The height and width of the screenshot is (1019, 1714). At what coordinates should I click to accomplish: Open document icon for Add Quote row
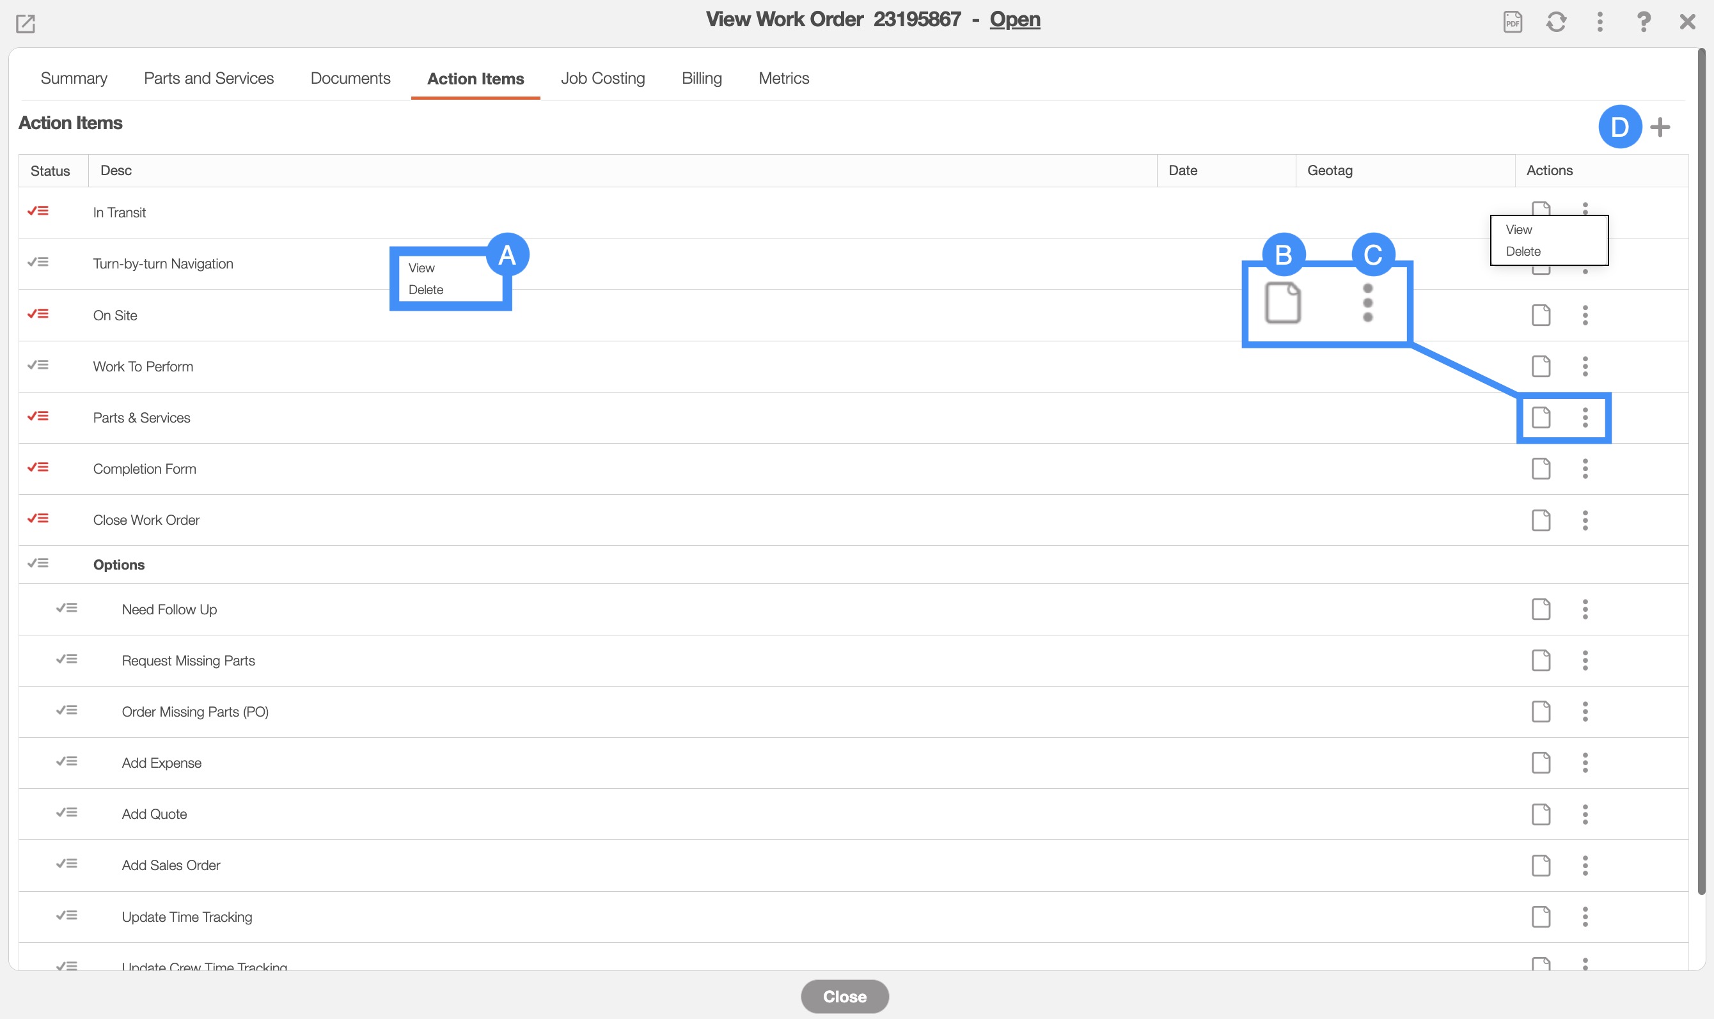tap(1541, 814)
